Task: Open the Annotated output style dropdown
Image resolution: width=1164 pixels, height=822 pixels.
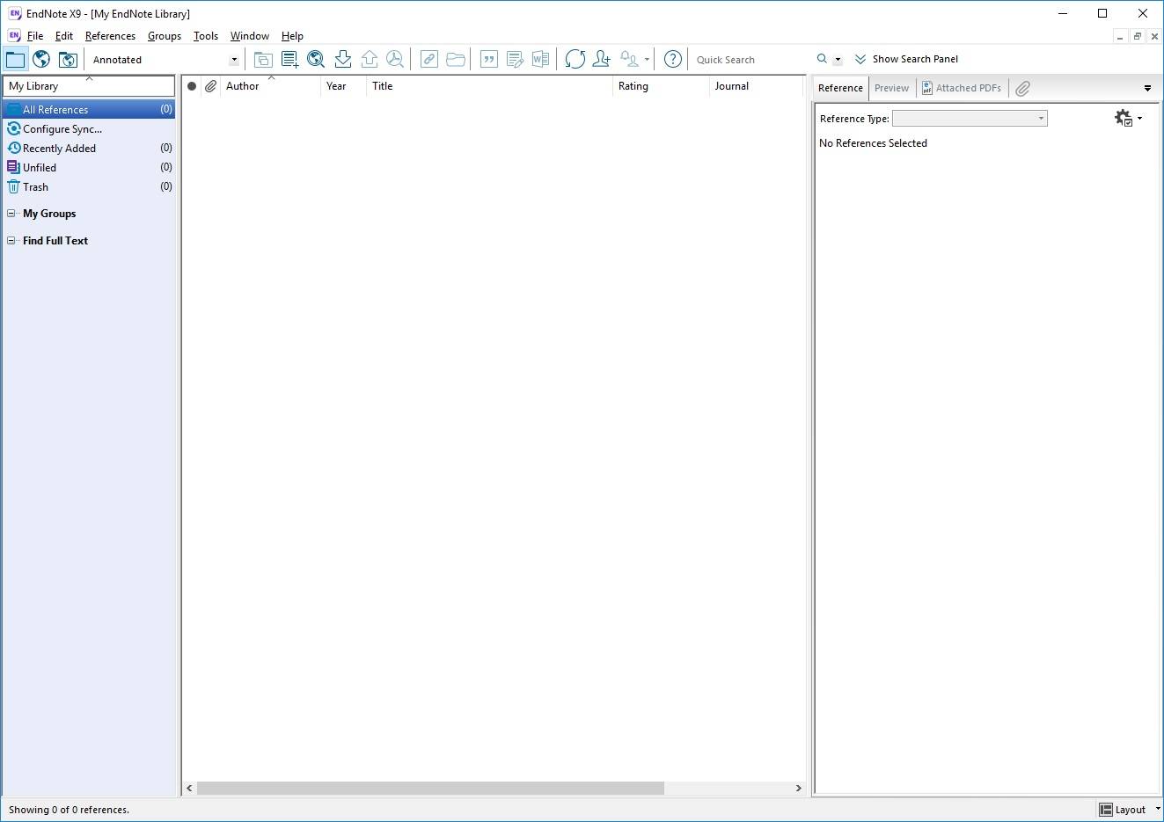Action: pyautogui.click(x=234, y=60)
